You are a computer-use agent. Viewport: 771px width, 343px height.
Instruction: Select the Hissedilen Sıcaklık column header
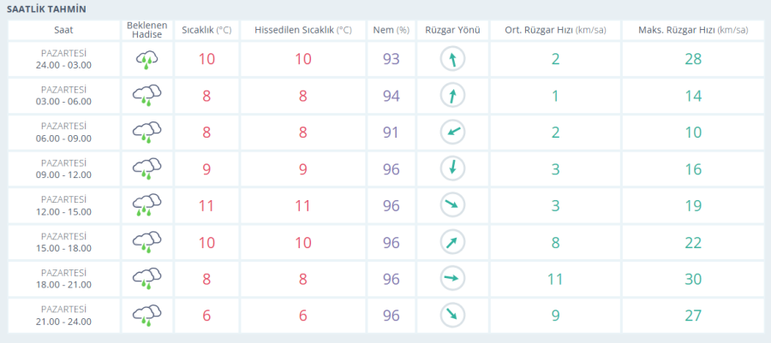click(303, 30)
